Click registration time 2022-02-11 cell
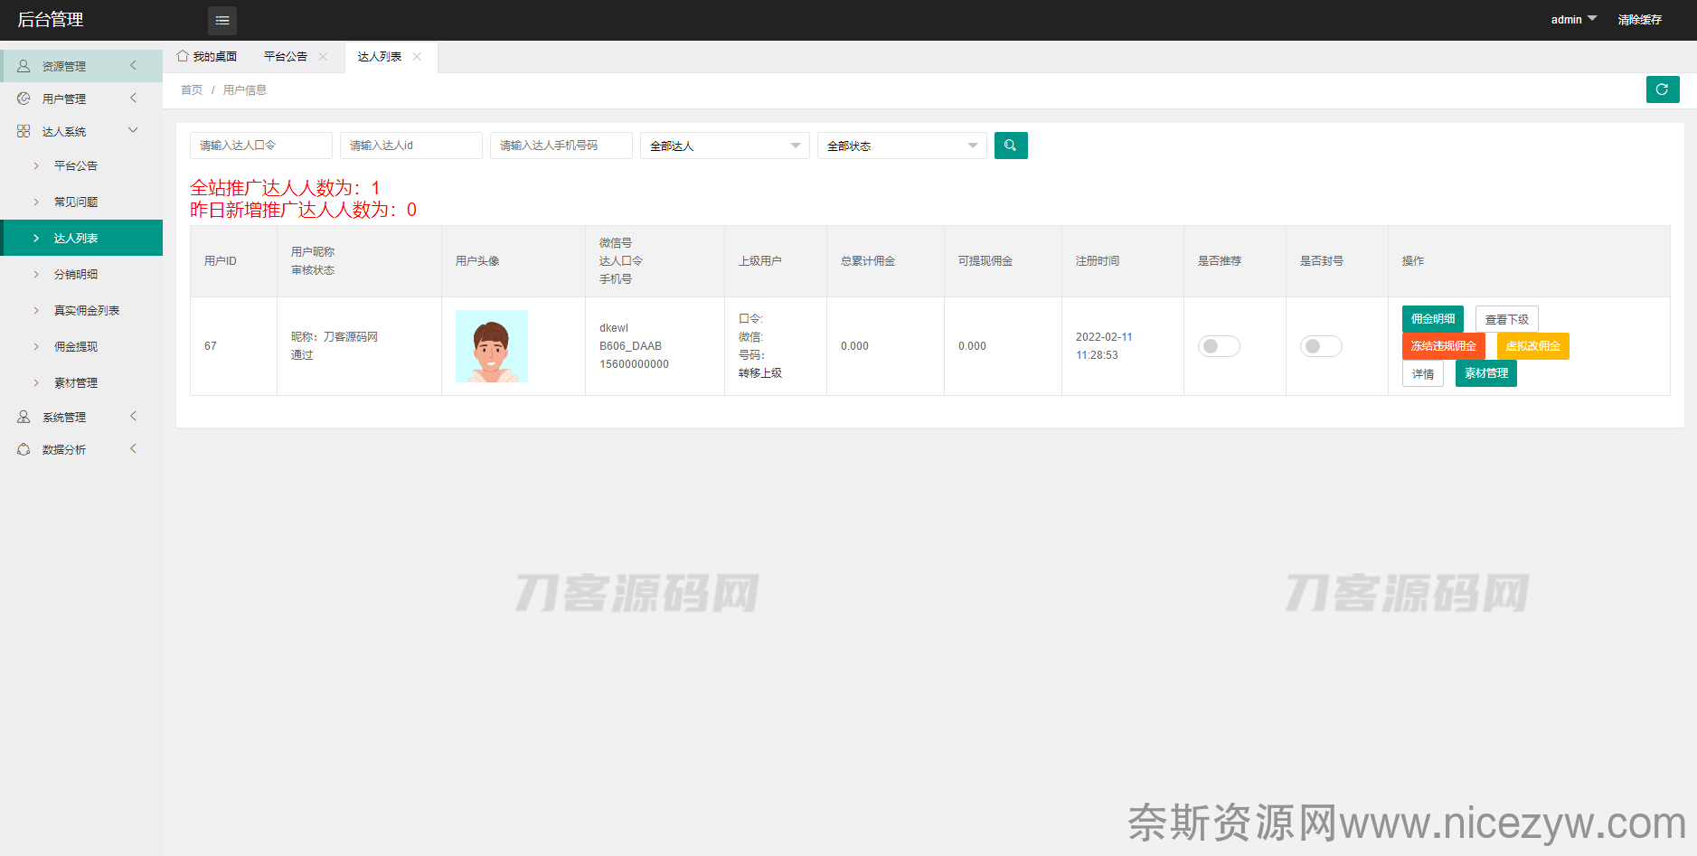1697x856 pixels. [1104, 346]
